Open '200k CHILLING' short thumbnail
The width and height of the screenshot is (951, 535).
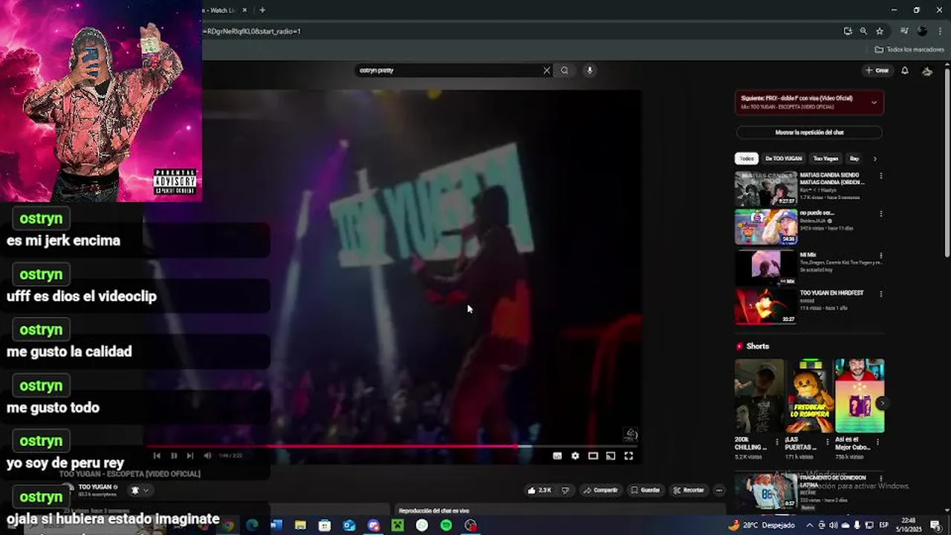pyautogui.click(x=759, y=396)
